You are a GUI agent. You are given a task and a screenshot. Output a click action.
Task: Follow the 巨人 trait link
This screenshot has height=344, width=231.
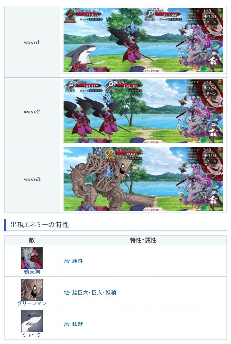coord(97,292)
